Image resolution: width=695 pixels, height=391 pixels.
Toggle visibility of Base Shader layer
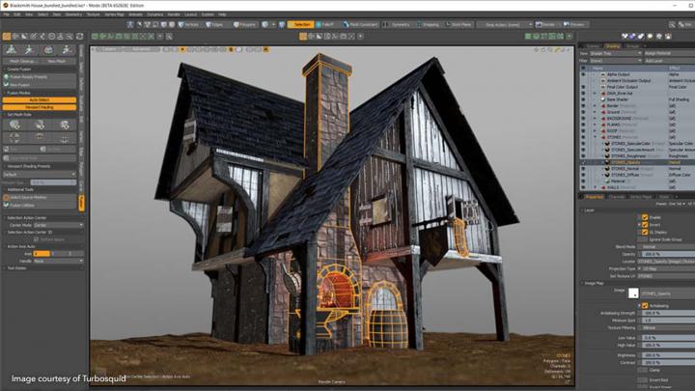[x=583, y=99]
